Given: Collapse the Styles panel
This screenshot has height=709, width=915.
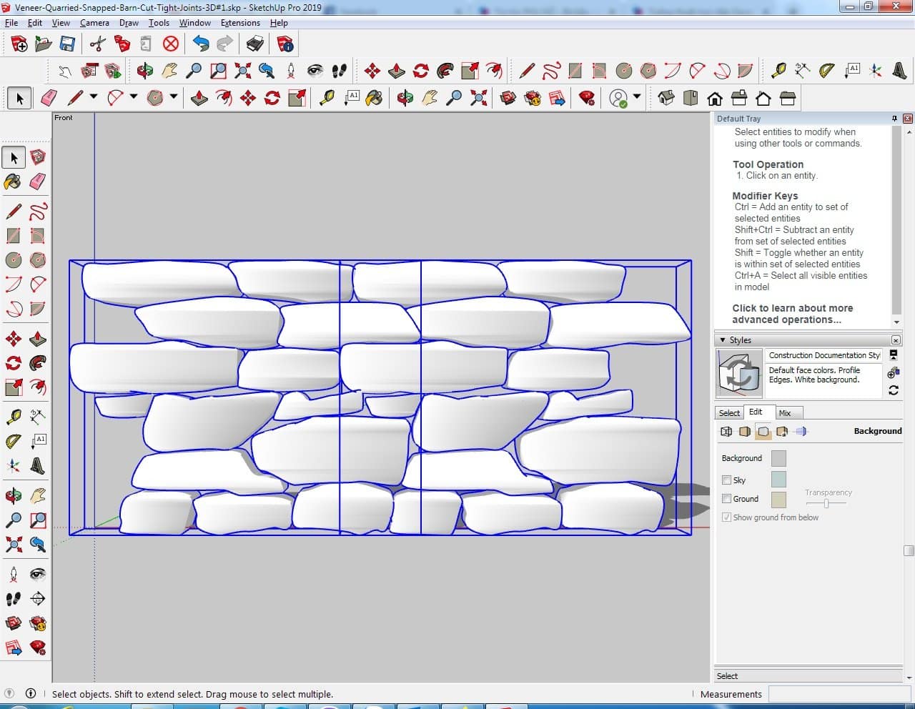Looking at the screenshot, I should [723, 340].
